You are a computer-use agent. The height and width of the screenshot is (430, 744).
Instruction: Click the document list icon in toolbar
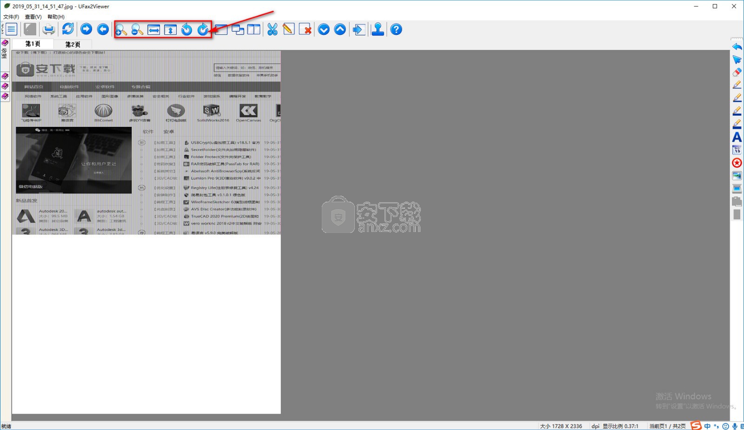point(12,29)
